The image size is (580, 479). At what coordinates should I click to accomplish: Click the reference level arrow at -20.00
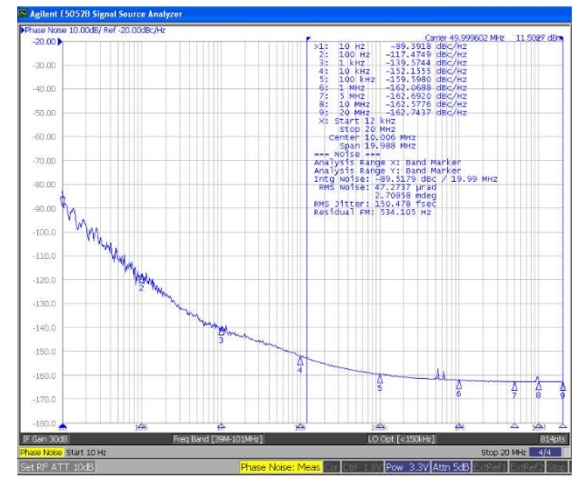pos(60,42)
